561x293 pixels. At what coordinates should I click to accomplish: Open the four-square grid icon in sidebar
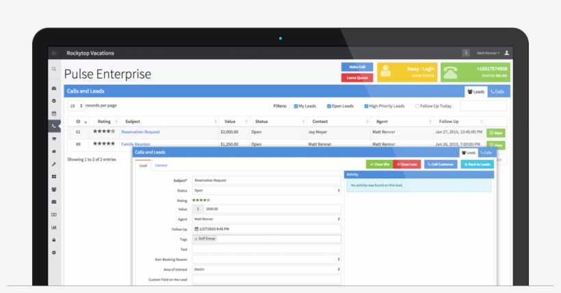pyautogui.click(x=54, y=176)
